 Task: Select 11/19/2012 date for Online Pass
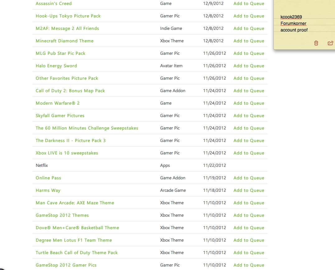(x=214, y=178)
